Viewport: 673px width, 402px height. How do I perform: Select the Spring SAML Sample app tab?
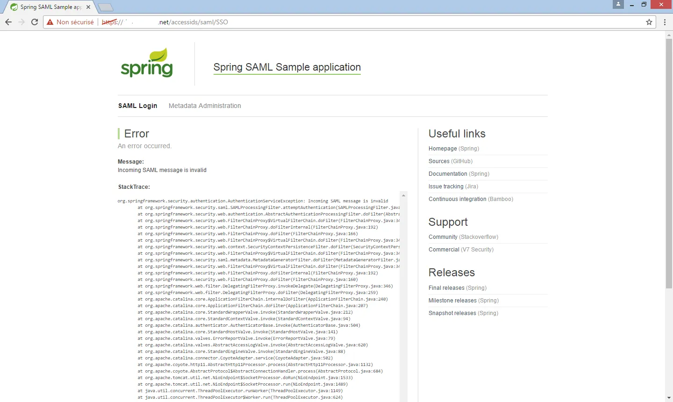coord(51,7)
